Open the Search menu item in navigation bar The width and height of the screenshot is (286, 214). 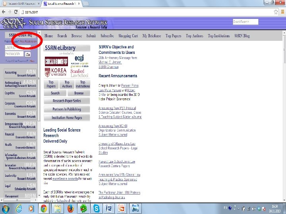click(62, 36)
